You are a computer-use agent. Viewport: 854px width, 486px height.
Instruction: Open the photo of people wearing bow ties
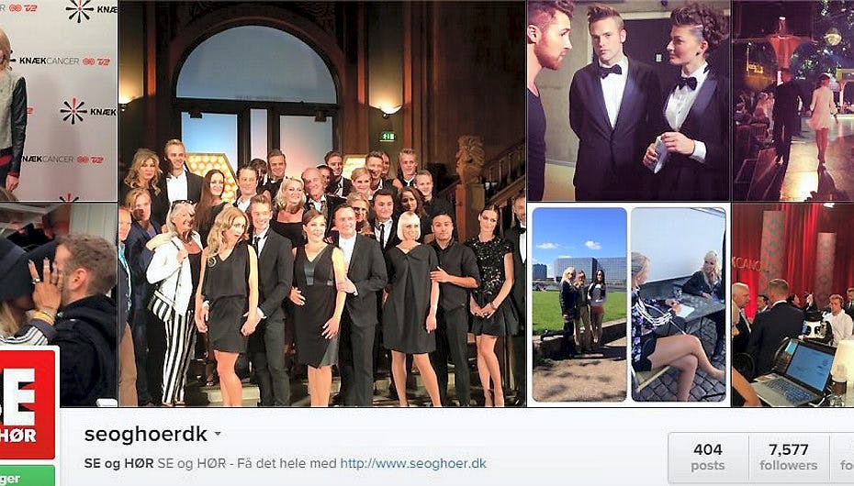click(628, 101)
